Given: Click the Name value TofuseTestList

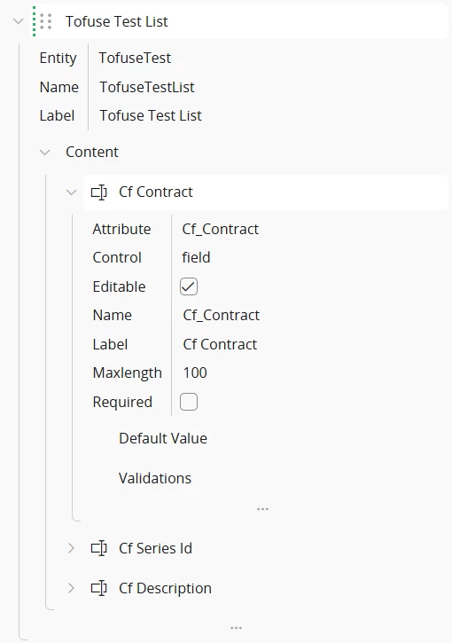Looking at the screenshot, I should pos(147,87).
